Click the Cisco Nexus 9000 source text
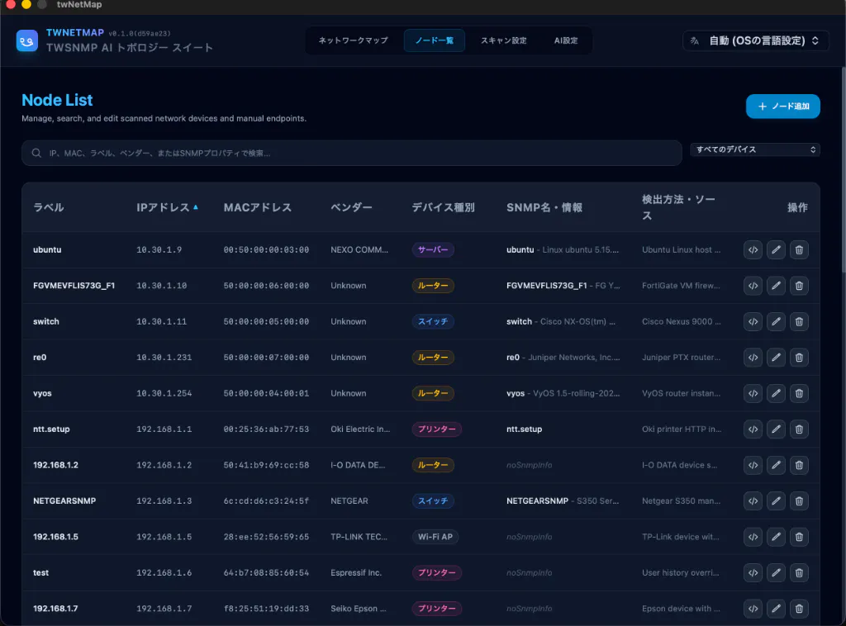The image size is (846, 626). click(681, 321)
